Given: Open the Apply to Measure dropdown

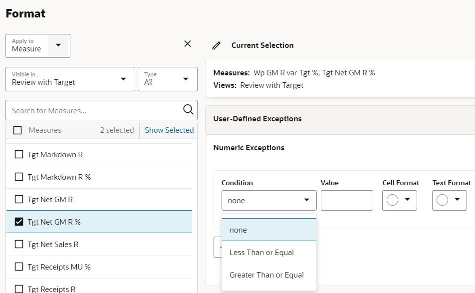Looking at the screenshot, I should coord(58,45).
